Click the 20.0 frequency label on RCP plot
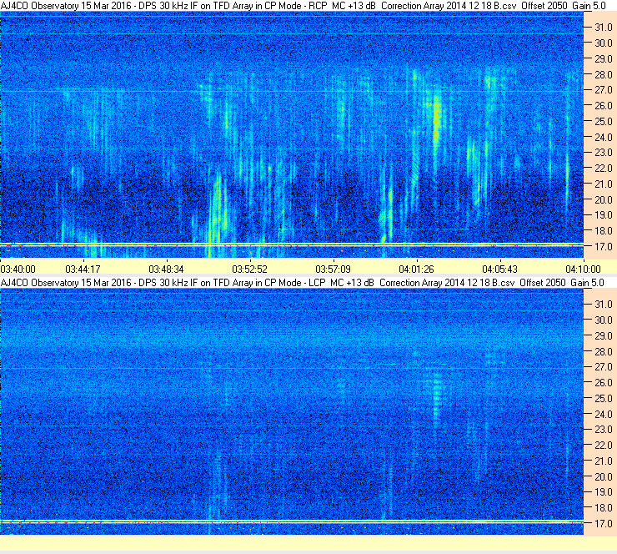The image size is (617, 554). point(604,200)
